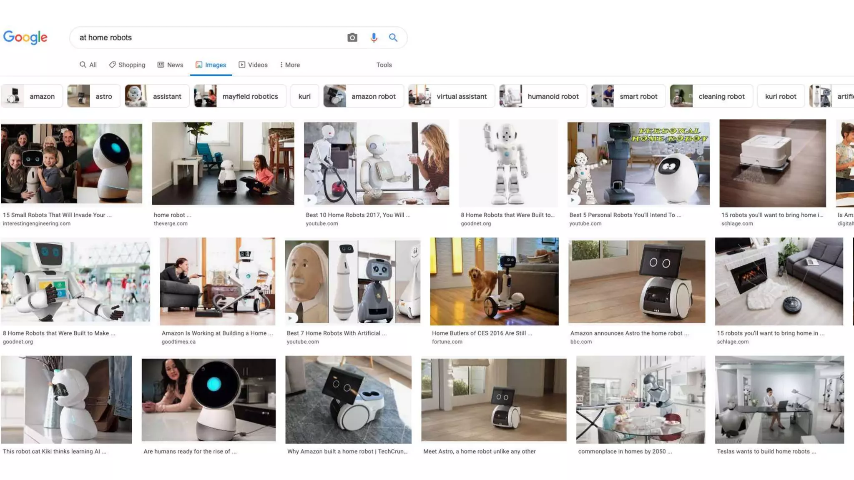Viewport: 854px width, 480px height.
Task: Click the camera search-by-image icon
Action: (352, 37)
